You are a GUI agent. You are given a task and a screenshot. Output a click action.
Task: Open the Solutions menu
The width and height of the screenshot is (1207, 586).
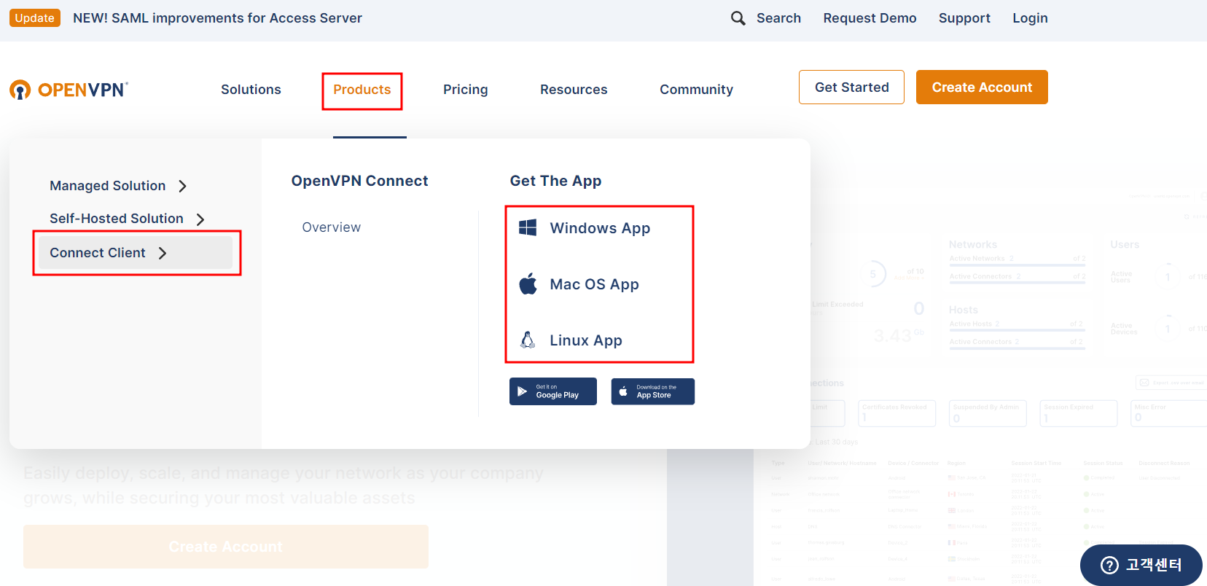click(x=251, y=90)
